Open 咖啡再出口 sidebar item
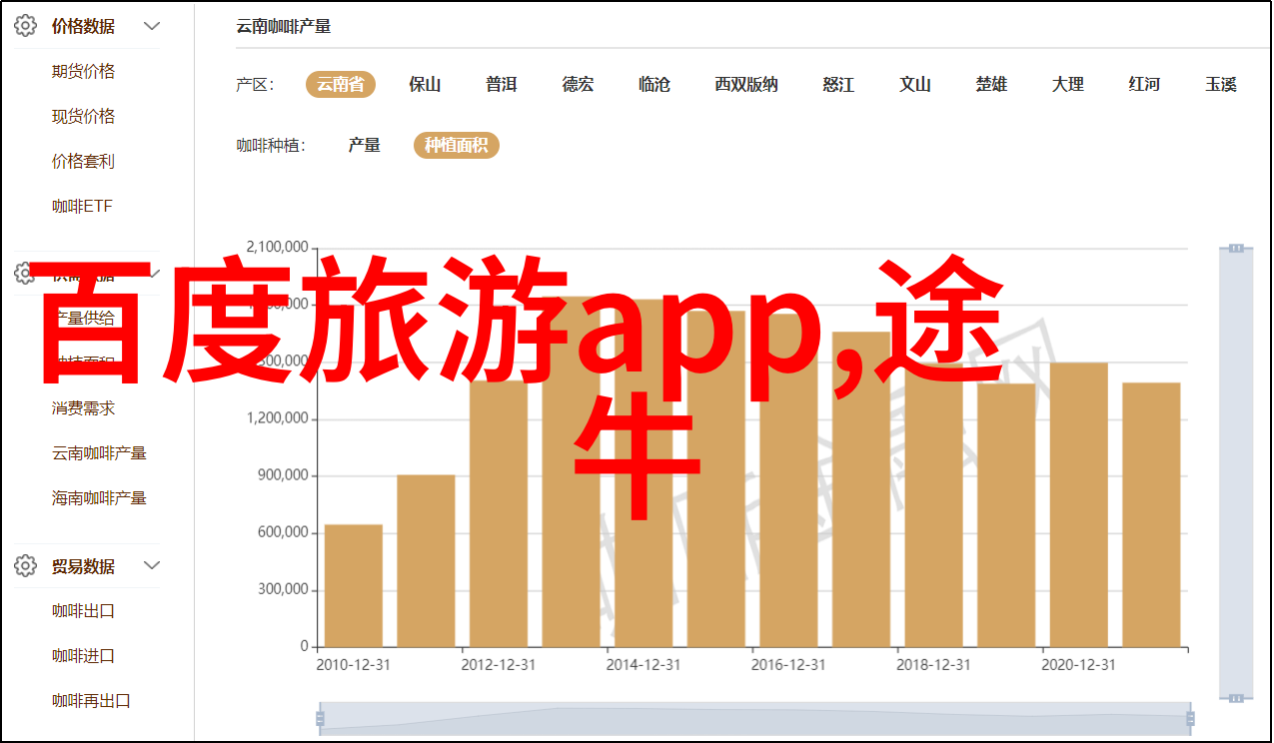 (x=92, y=701)
